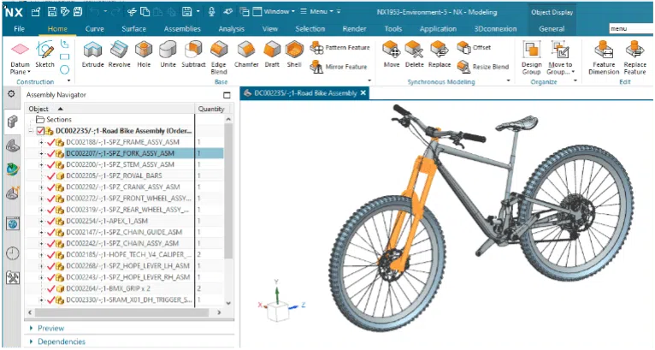Viewport: 655px width, 350px height.
Task: Click the navigator horizontal scrollbar
Action: click(121, 312)
